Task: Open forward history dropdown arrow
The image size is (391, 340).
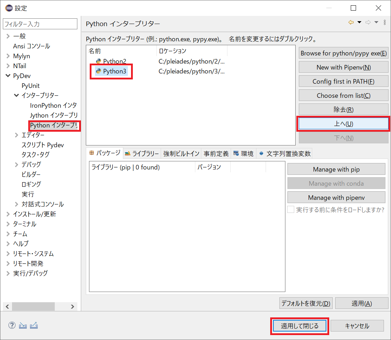Action: pyautogui.click(x=376, y=22)
